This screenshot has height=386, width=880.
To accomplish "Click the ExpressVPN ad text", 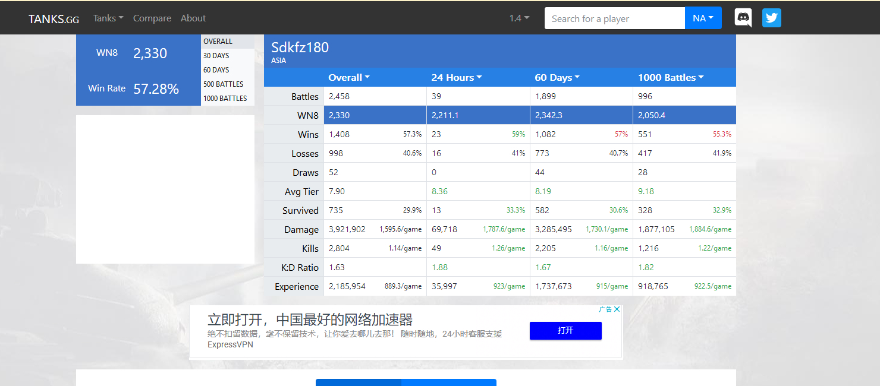I will [230, 344].
